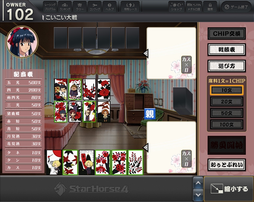Click the 縮小する shrink button
This screenshot has width=254, height=202.
229,189
